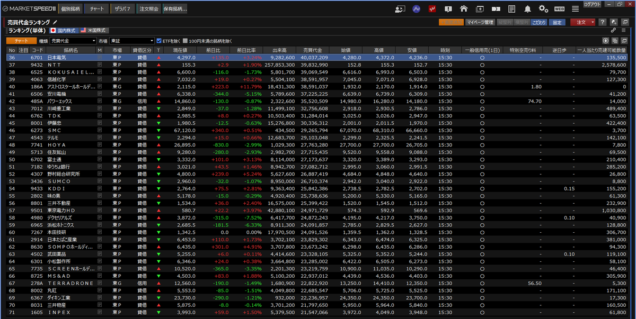The image size is (636, 319).
Task: Click code 6273 in the ＳＭＣ row
Action: 37,130
